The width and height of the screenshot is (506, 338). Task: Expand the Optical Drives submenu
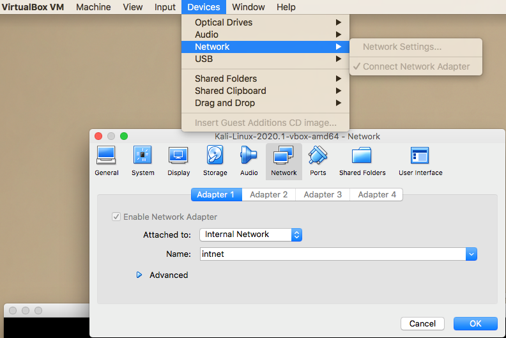coord(265,22)
